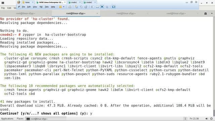Click the Fri 21:38 clock

point(194,119)
